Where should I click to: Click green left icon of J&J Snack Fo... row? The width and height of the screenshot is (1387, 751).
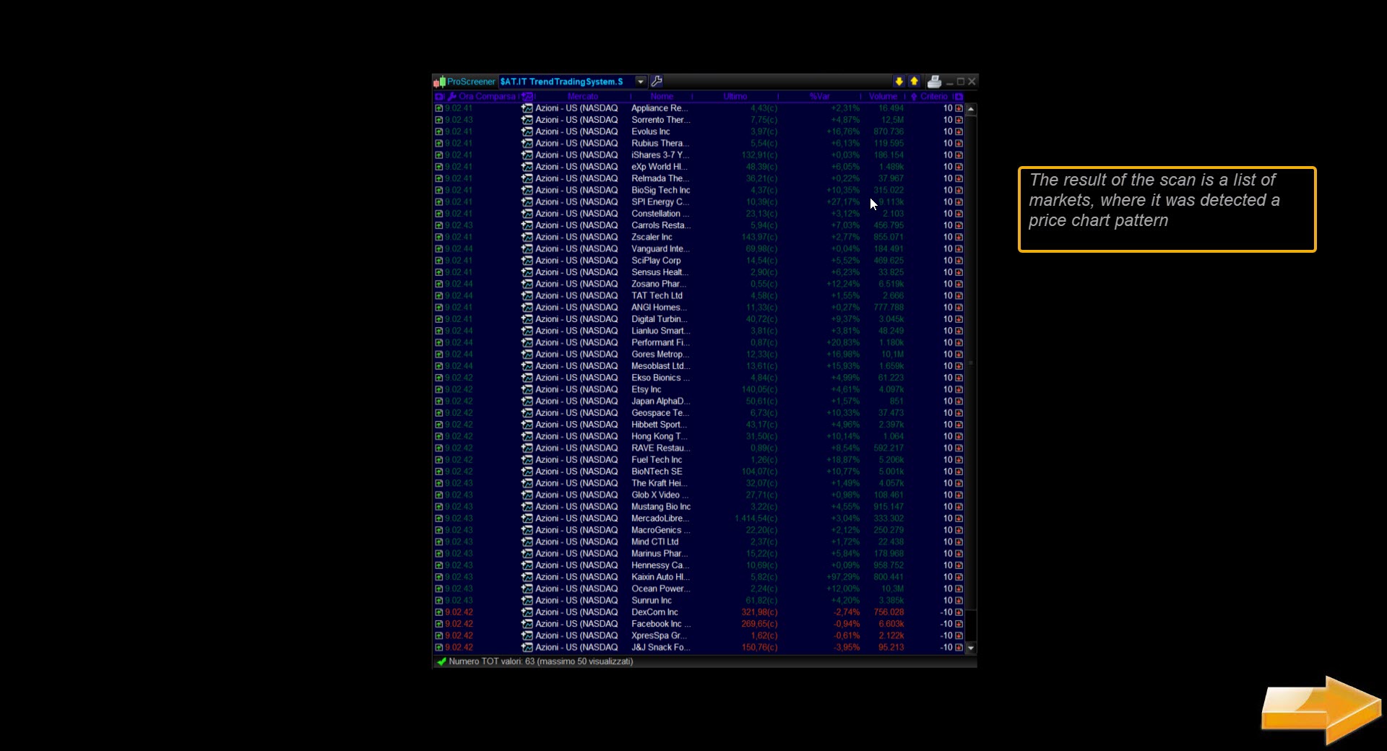point(438,648)
